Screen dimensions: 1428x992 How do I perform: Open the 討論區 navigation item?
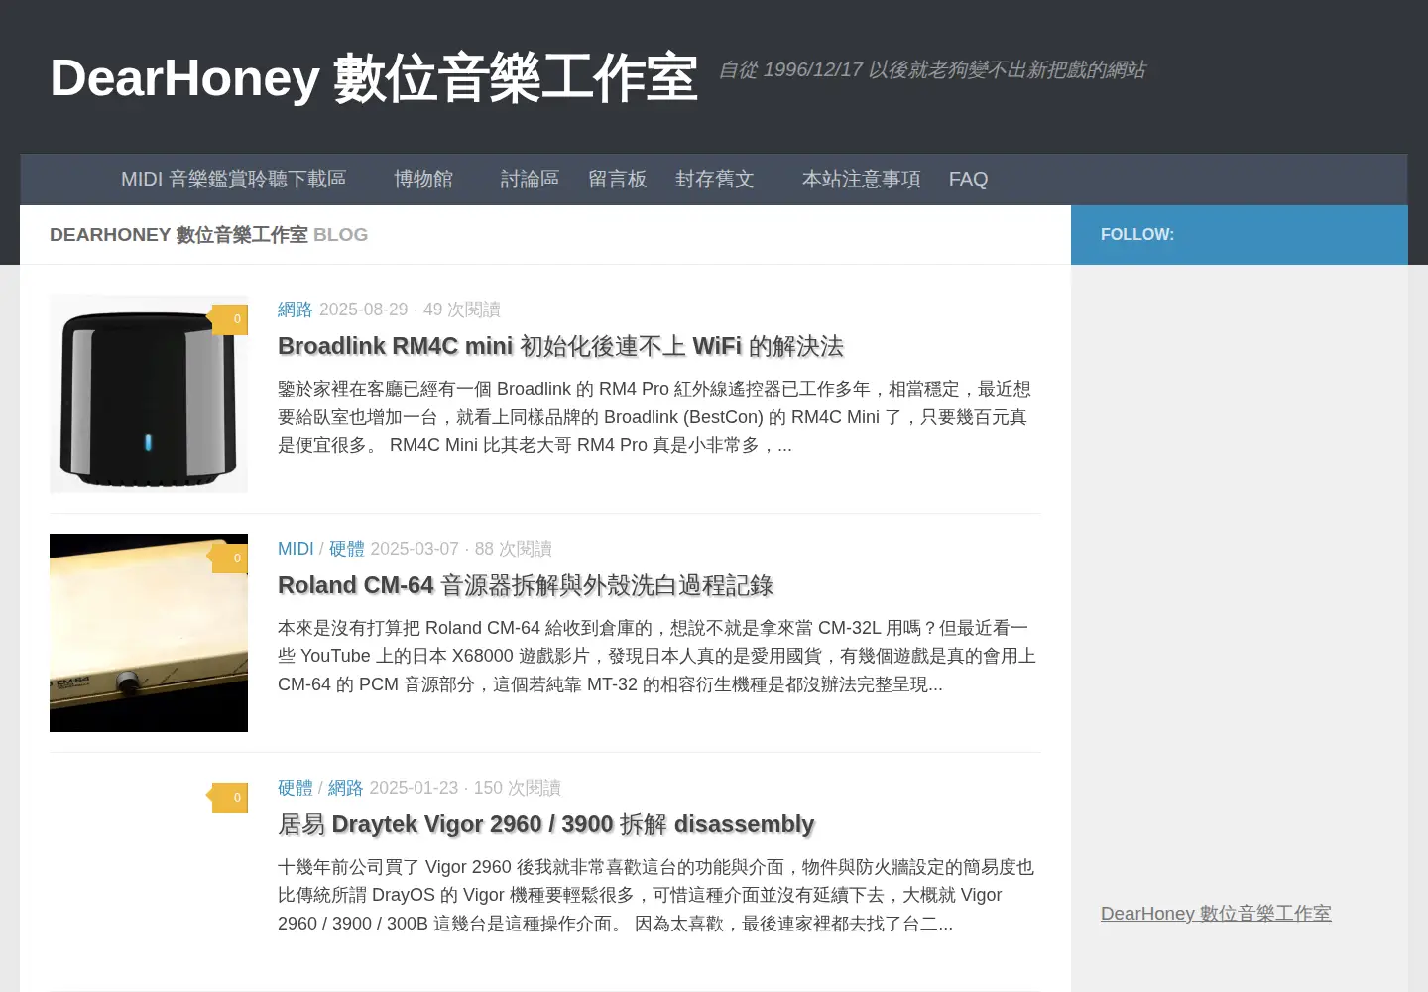[x=531, y=180]
